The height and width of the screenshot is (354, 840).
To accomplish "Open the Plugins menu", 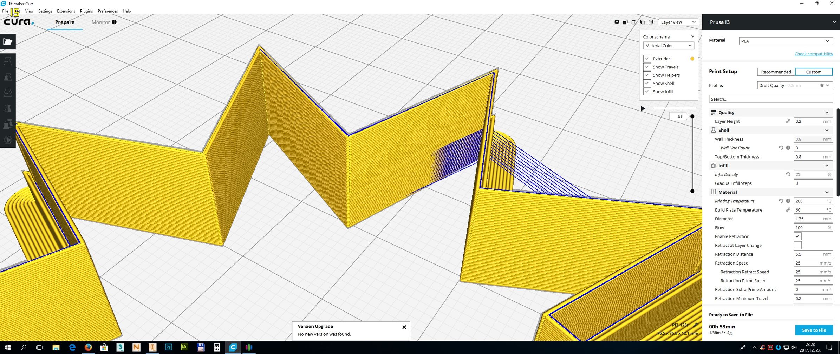I will click(86, 11).
